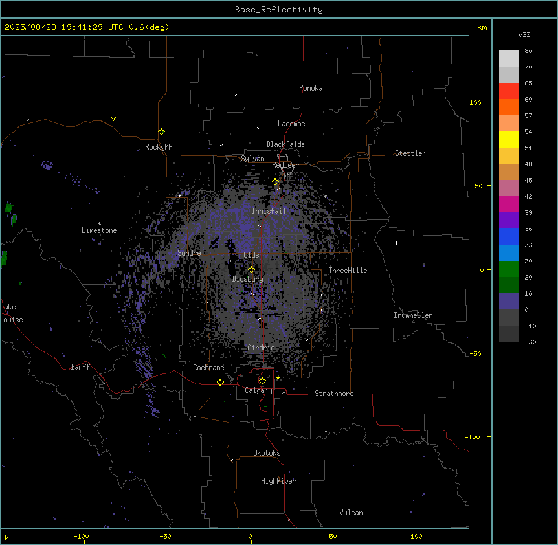Click the Okotoks label
This screenshot has width=558, height=545.
point(267,453)
